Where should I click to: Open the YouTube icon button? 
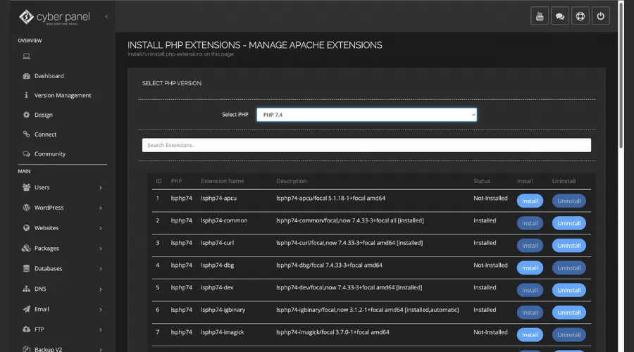click(x=540, y=16)
